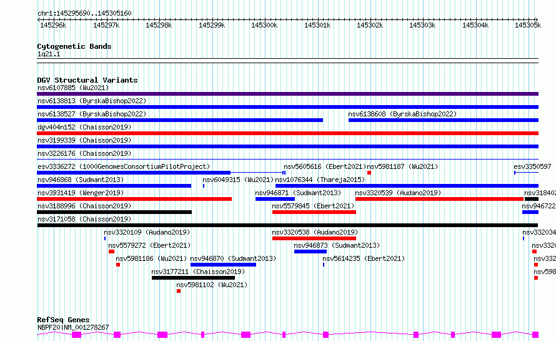556x341 pixels.
Task: Click the NBPF20|NM_001278267 gene label
Action: (73, 327)
